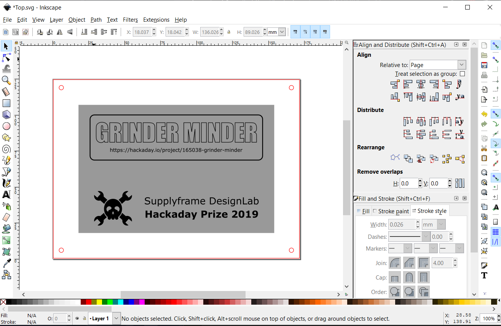Viewport: 501px width, 326px height.
Task: Select the Node edit tool
Action: tap(6, 58)
